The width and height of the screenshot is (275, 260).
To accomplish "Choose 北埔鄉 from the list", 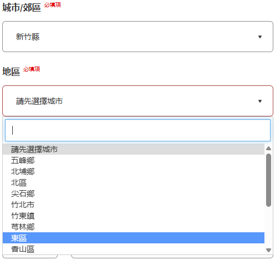I will point(133,171).
